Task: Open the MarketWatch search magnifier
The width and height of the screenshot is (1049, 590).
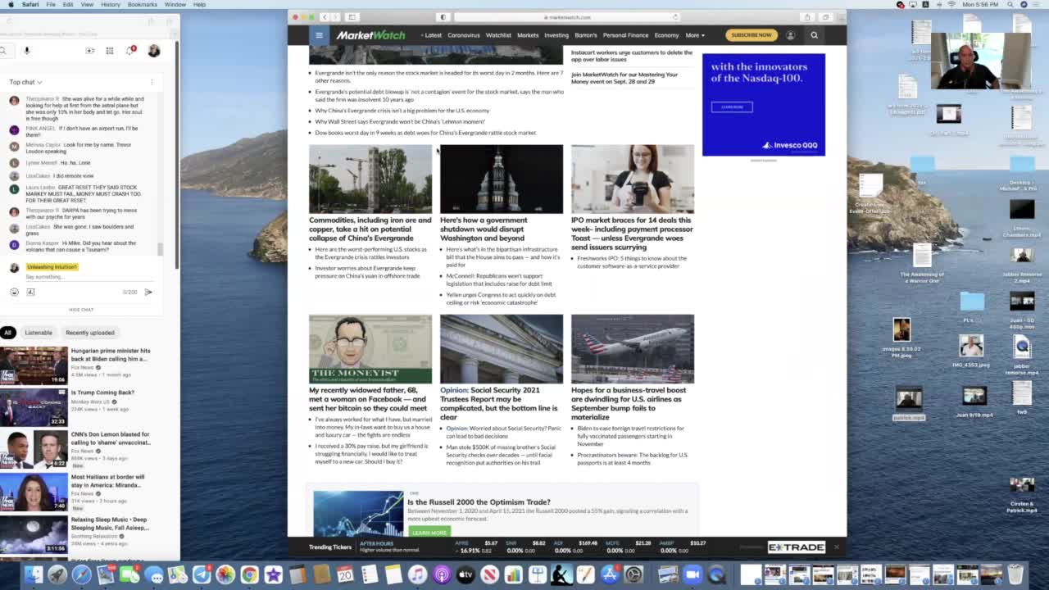Action: tap(814, 35)
